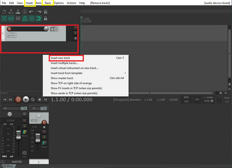The image size is (232, 168).
Task: Click the transport Stop button
Action: point(39,99)
